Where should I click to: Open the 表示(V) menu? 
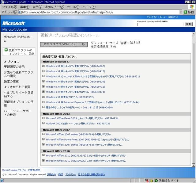click(37, 7)
